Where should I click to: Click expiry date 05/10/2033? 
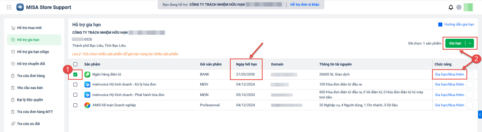coord(245,95)
